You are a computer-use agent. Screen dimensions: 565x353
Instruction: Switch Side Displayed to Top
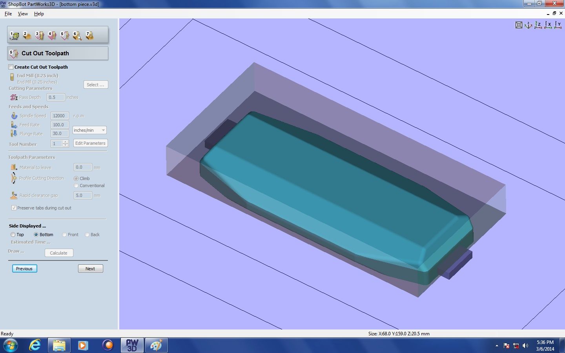tap(13, 235)
